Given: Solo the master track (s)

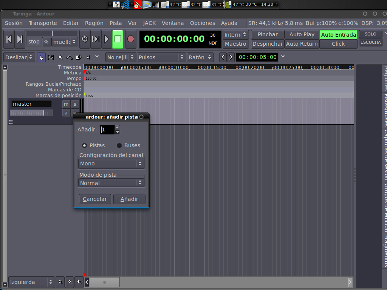Looking at the screenshot, I should point(75,104).
